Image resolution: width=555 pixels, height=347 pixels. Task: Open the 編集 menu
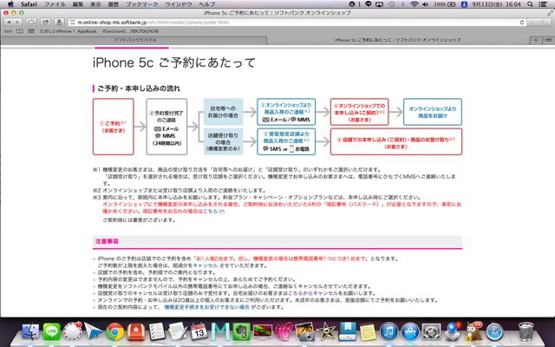(x=77, y=4)
